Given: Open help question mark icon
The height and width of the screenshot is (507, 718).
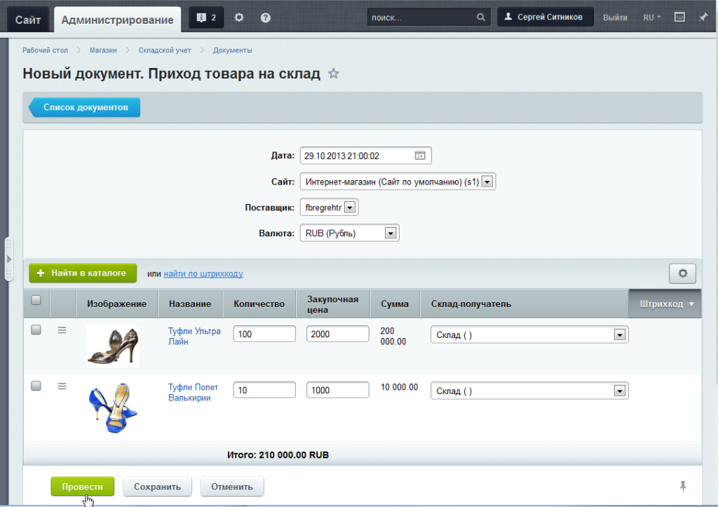Looking at the screenshot, I should click(x=266, y=18).
